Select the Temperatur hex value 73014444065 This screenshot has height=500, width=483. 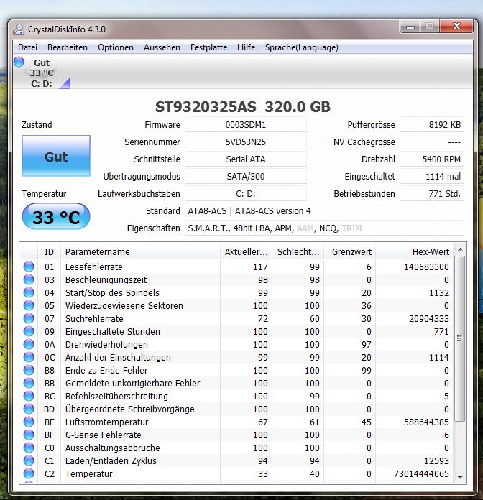coord(421,474)
